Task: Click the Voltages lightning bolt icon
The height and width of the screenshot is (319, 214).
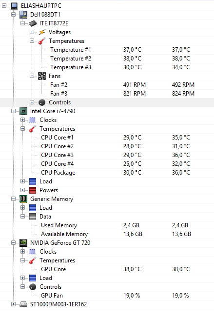Action: [x=42, y=32]
